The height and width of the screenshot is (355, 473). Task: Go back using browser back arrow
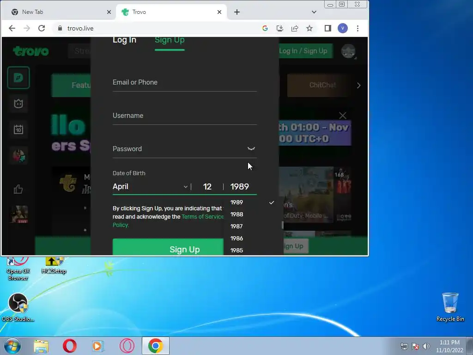pyautogui.click(x=12, y=28)
